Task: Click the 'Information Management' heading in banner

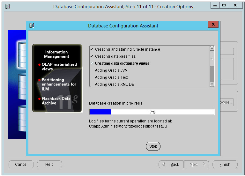Action: click(x=56, y=54)
